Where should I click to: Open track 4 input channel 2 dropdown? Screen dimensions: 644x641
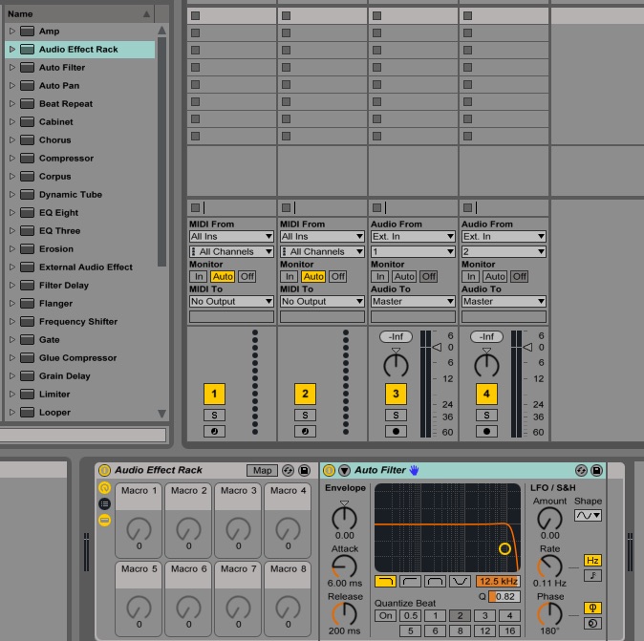[x=504, y=251]
